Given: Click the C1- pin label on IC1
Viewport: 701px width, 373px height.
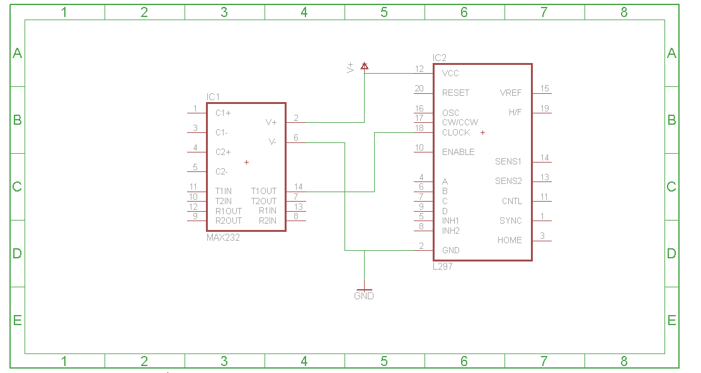Looking at the screenshot, I should click(221, 132).
